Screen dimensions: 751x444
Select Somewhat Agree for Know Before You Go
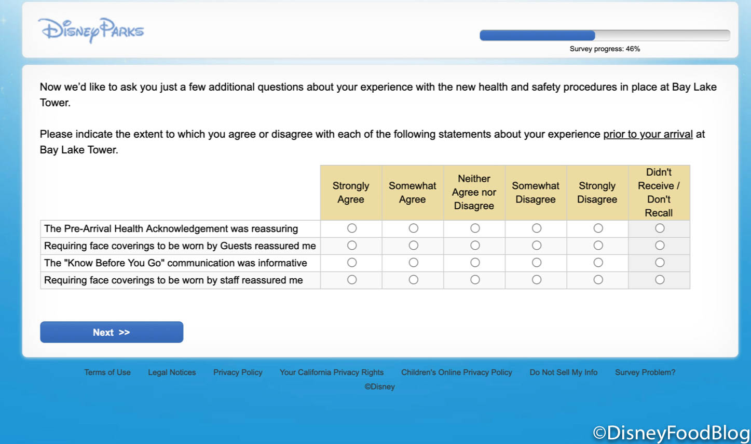tap(413, 263)
